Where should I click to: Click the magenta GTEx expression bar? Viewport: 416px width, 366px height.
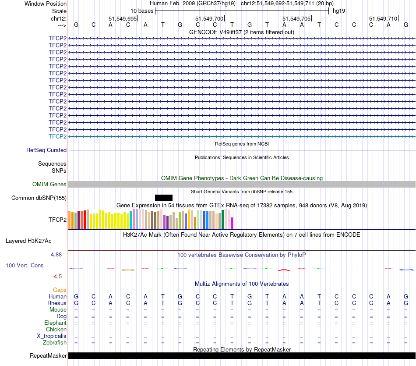pos(232,223)
